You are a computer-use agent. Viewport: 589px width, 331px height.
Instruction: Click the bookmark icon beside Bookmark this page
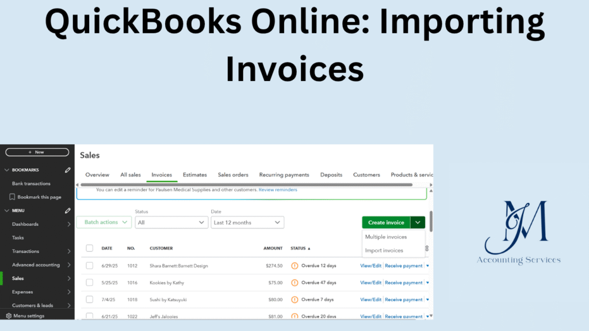(x=12, y=197)
